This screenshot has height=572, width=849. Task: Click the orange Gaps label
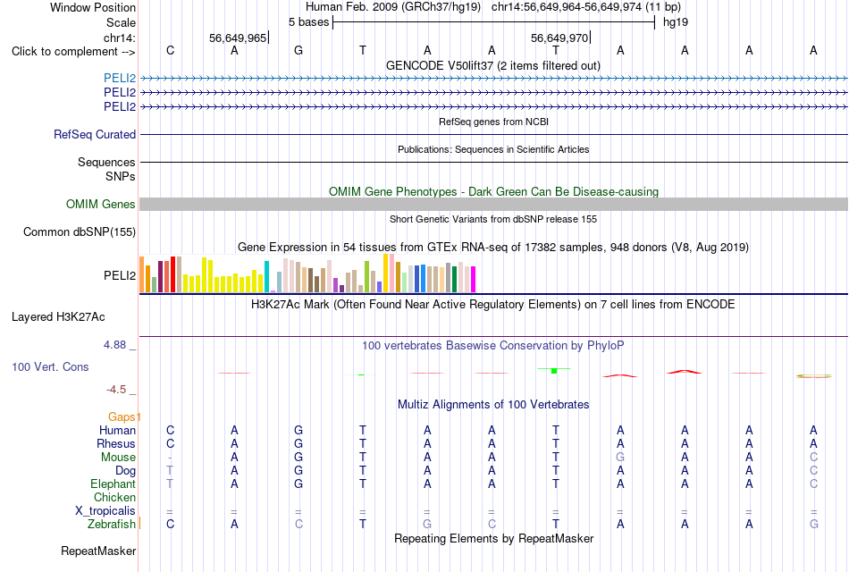122,416
